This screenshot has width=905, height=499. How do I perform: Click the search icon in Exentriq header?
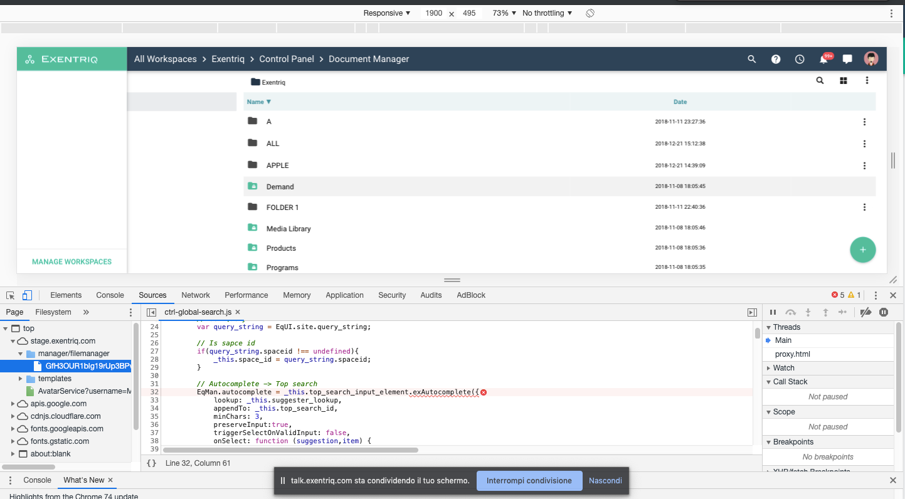[752, 59]
